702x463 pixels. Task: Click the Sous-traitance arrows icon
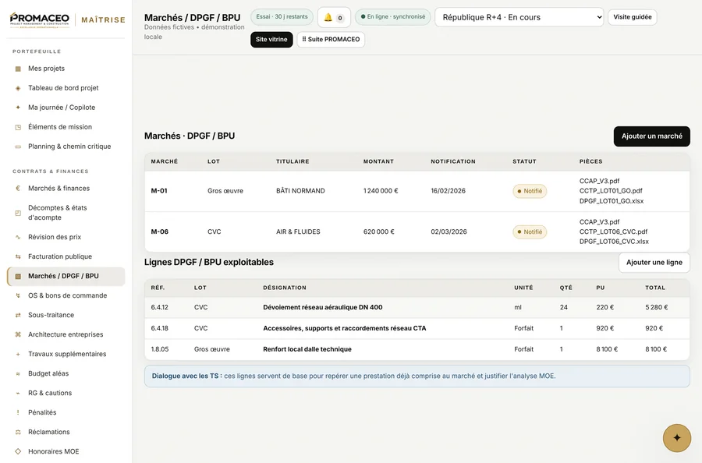pyautogui.click(x=18, y=315)
